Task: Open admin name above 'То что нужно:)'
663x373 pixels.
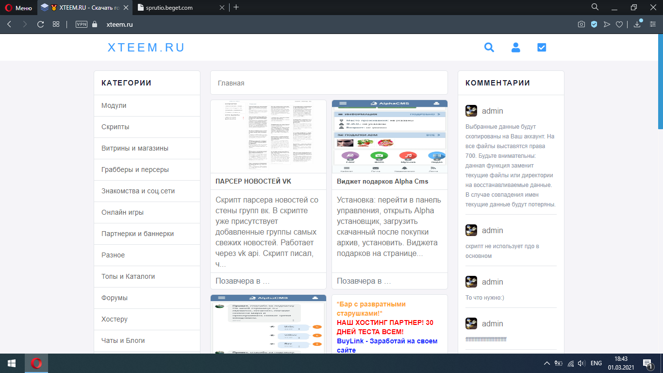Action: pos(492,282)
